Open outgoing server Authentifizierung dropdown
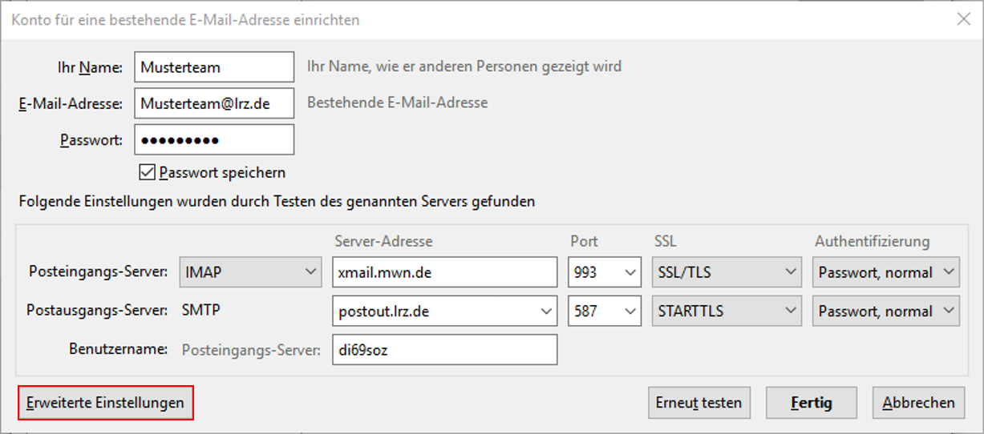984x434 pixels. (885, 311)
